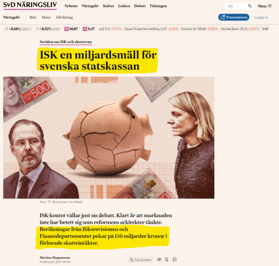Image resolution: width=279 pixels, height=266 pixels.
Task: Click the cracked piggy bank article image
Action: point(109,138)
